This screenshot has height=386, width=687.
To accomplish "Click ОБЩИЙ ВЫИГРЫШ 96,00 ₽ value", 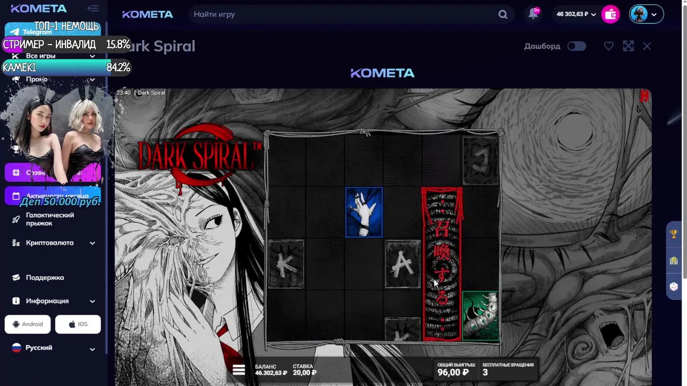I will point(452,373).
